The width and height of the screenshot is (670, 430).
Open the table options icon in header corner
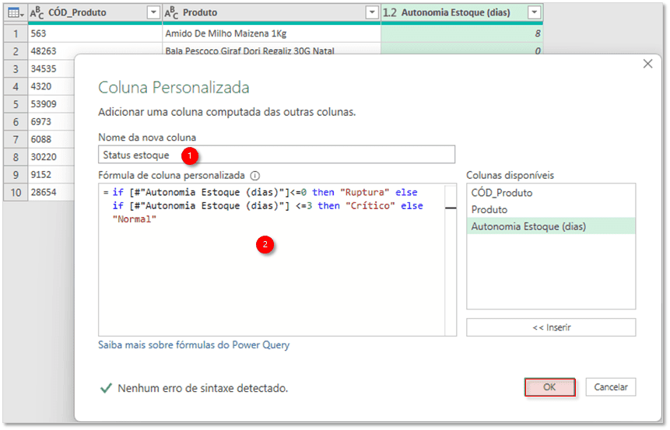(16, 12)
